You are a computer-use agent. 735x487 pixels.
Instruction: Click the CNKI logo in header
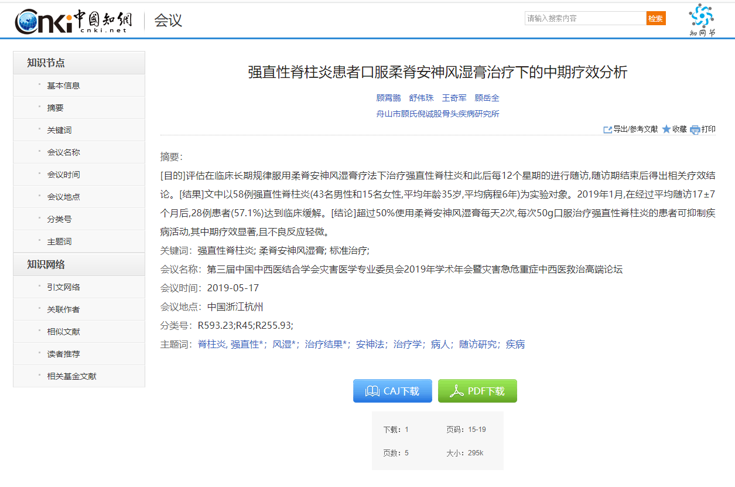73,21
